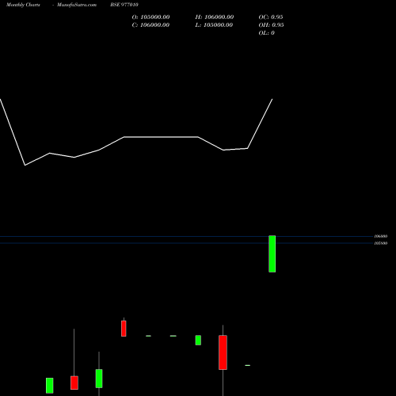Click the tall green candlestick at the 106000 line
Viewport: 396px width, 396px height.
tap(272, 253)
